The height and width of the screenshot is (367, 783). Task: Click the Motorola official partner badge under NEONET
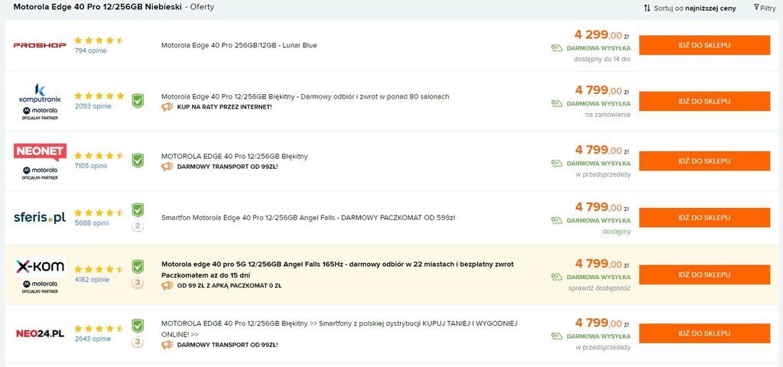click(x=40, y=173)
